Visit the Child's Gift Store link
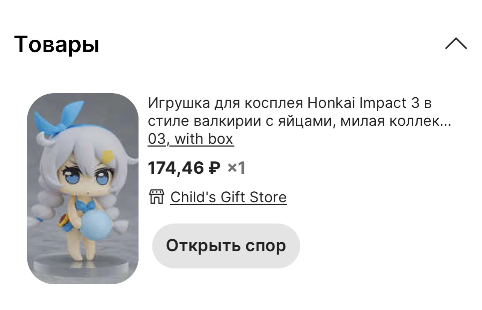 click(x=228, y=197)
